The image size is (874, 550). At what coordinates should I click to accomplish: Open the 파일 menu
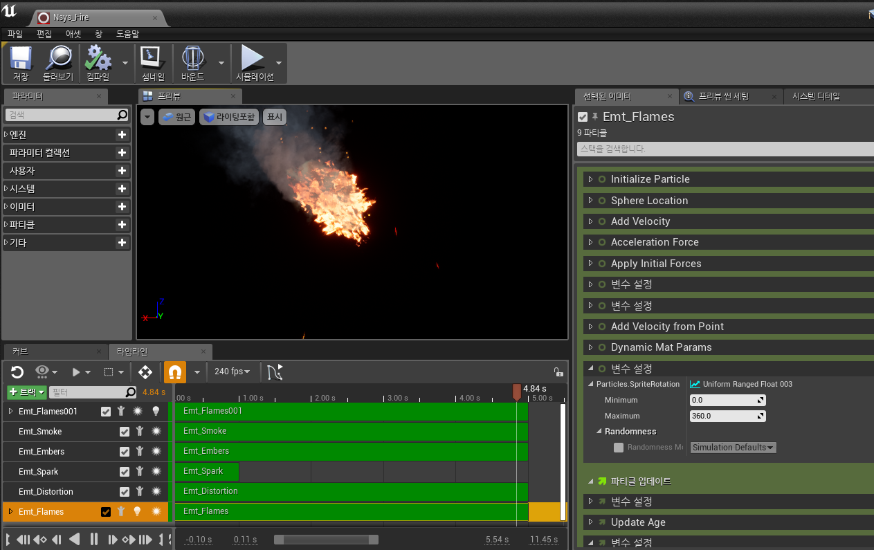click(x=14, y=34)
